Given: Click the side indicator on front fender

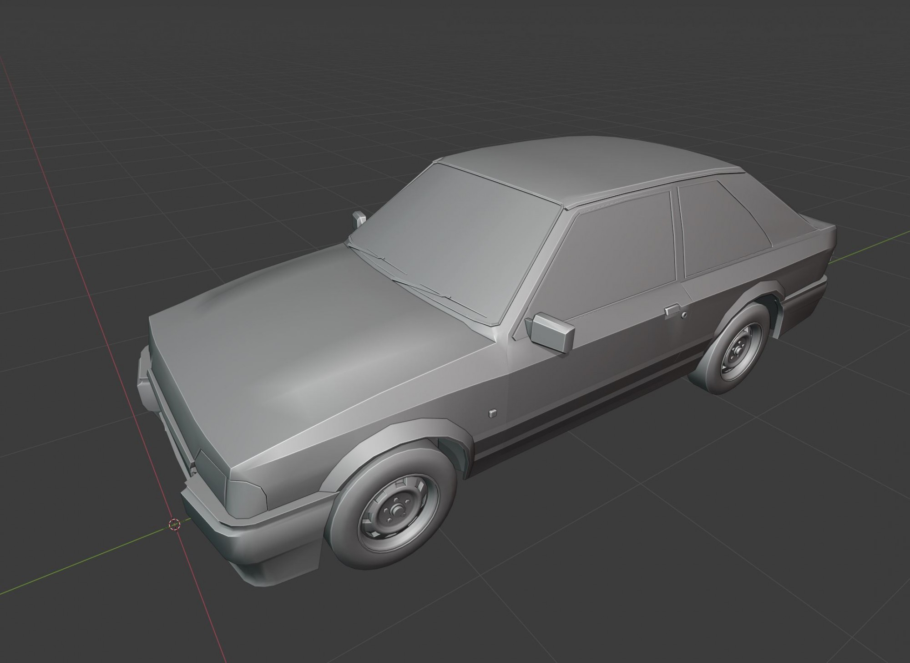Looking at the screenshot, I should point(492,413).
